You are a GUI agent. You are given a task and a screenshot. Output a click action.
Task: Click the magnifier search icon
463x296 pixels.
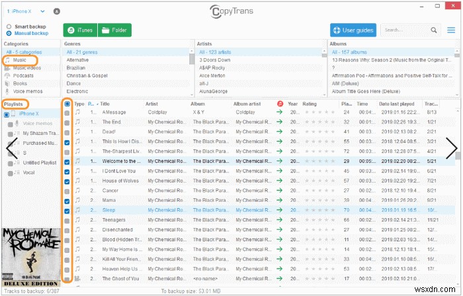coord(434,30)
